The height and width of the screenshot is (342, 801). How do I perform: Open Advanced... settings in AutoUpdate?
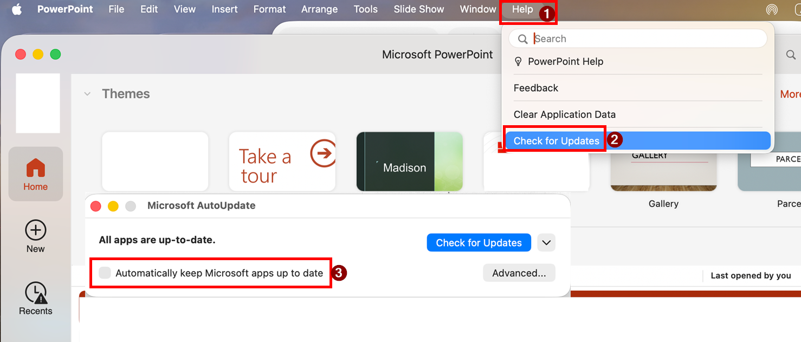pyautogui.click(x=519, y=273)
